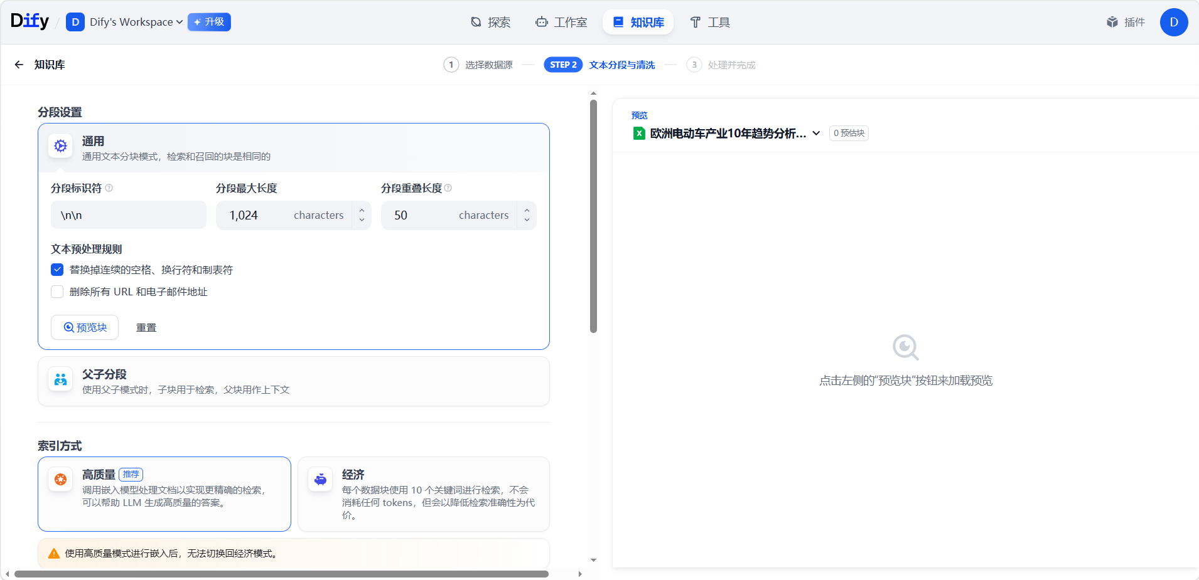The width and height of the screenshot is (1199, 580).
Task: Click the back arrow next to 知识库
Action: pos(19,65)
